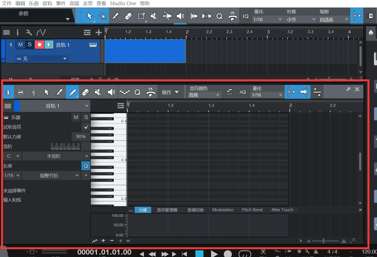
Task: Switch to score view with treble clef icon
Action: pyautogui.click(x=34, y=92)
